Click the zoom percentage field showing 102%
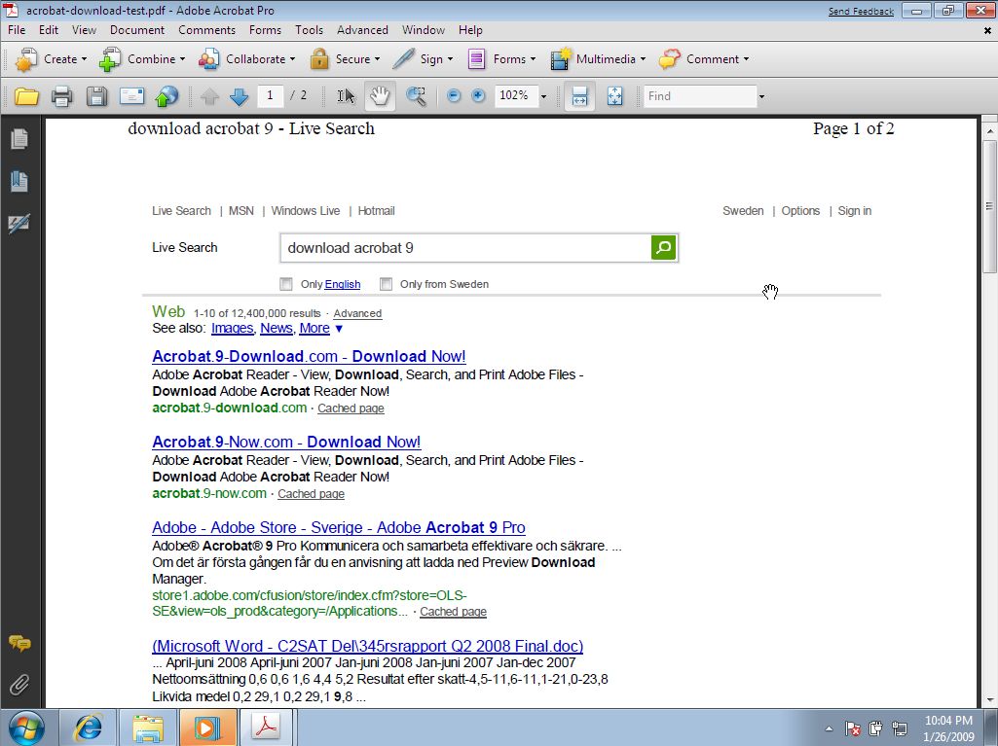Image resolution: width=998 pixels, height=746 pixels. tap(516, 95)
